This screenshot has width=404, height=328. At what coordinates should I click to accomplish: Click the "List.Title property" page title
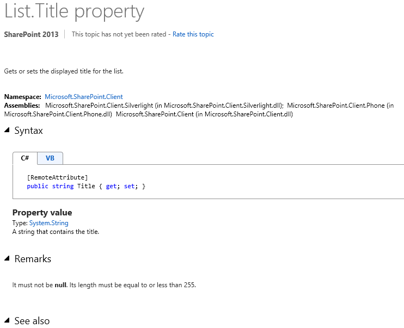point(75,11)
